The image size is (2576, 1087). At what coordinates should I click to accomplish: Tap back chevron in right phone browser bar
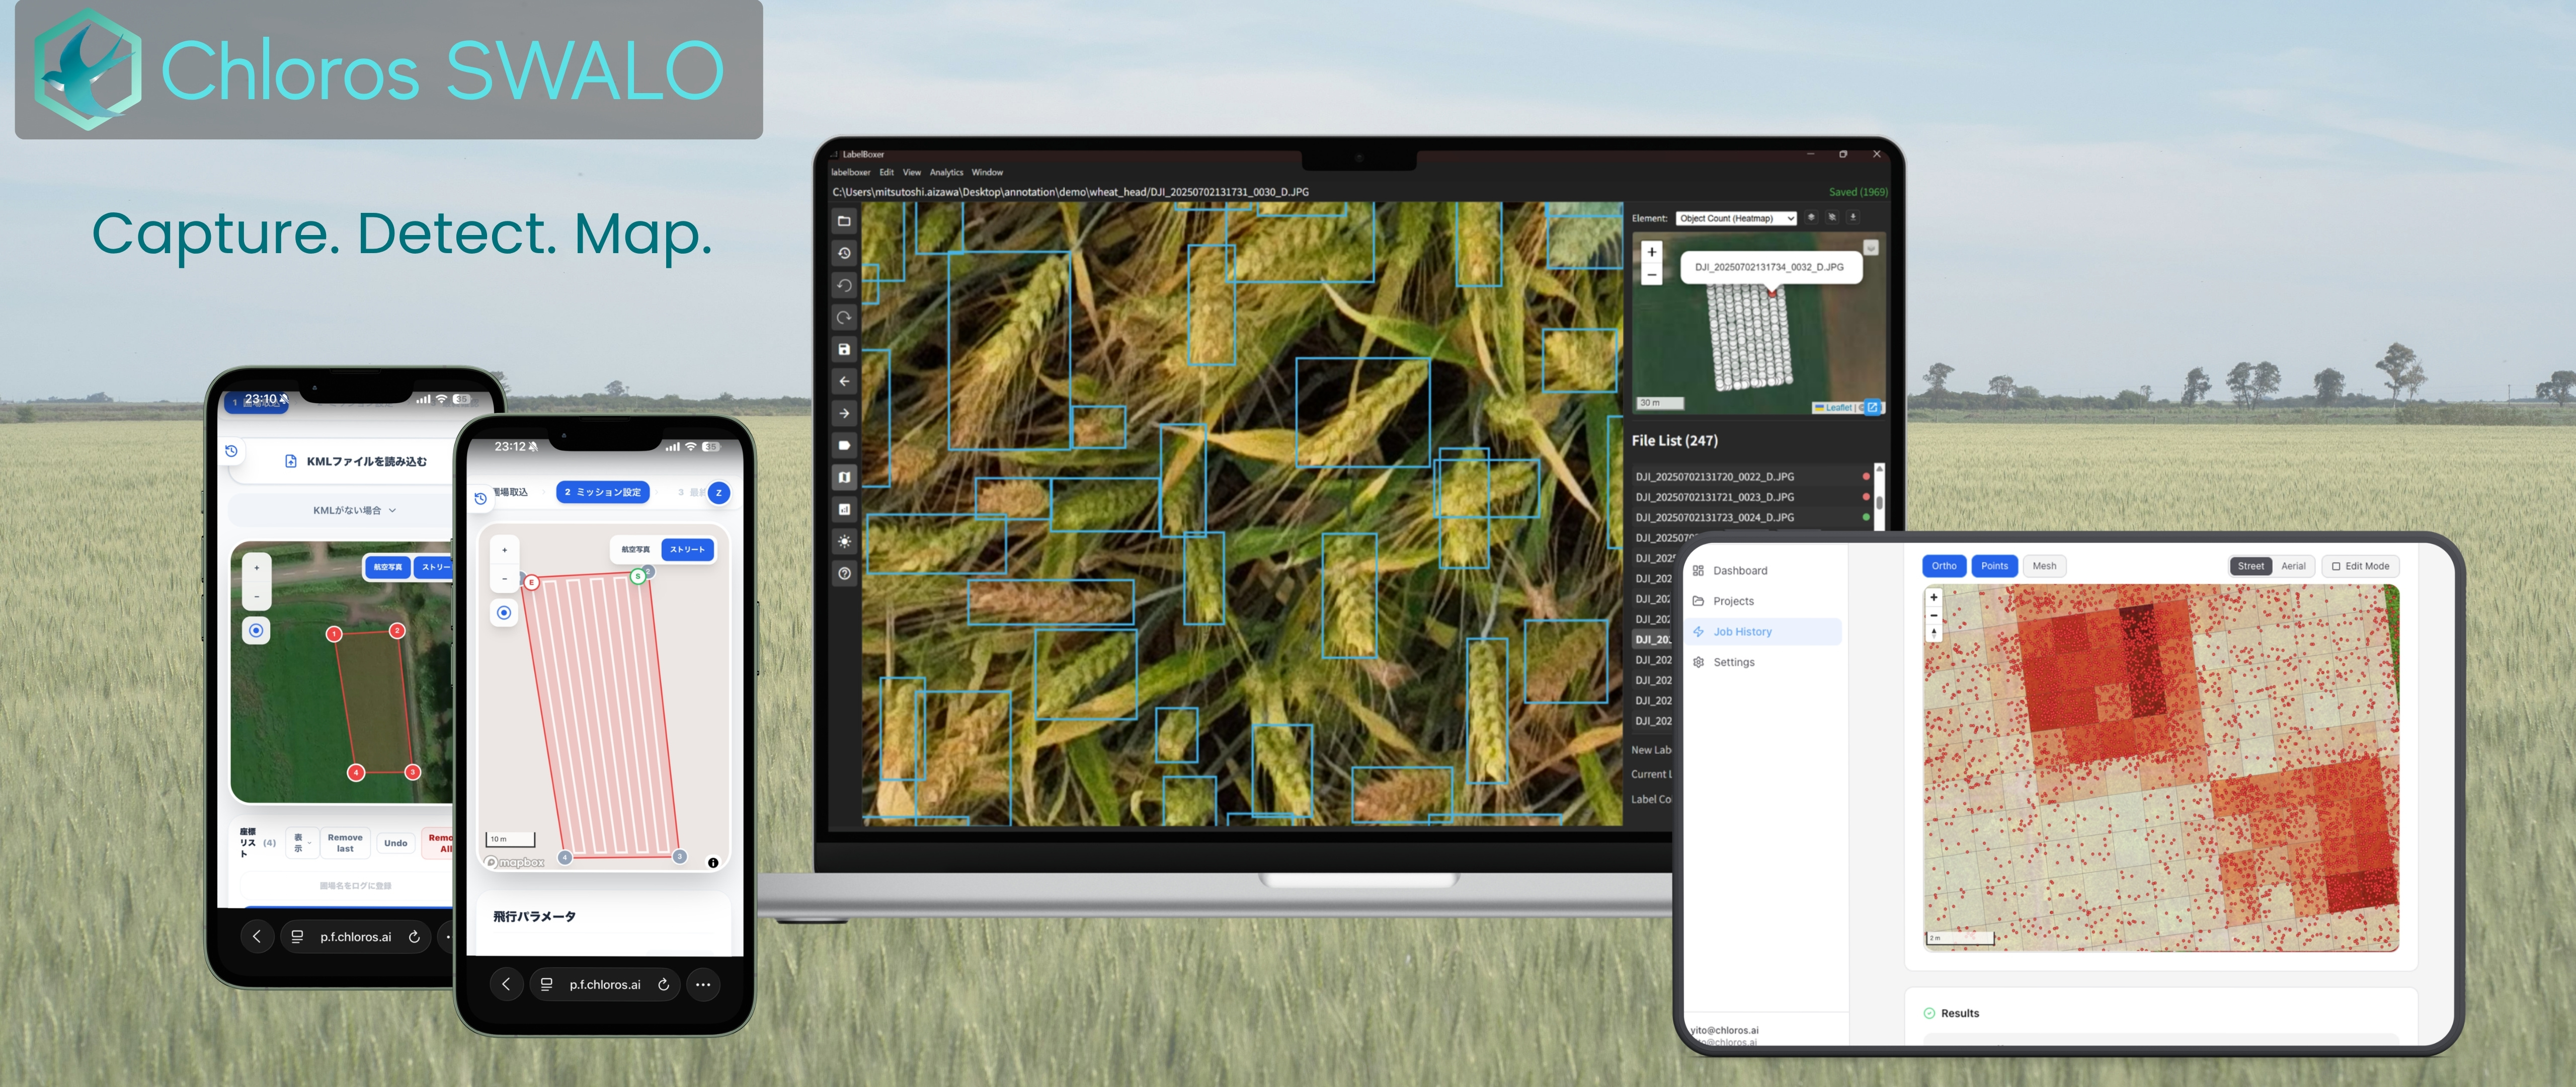point(506,984)
